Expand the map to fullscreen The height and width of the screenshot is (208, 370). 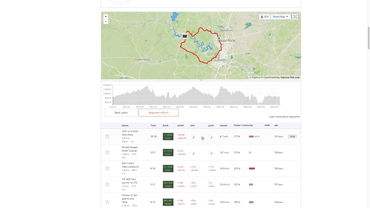tap(295, 17)
